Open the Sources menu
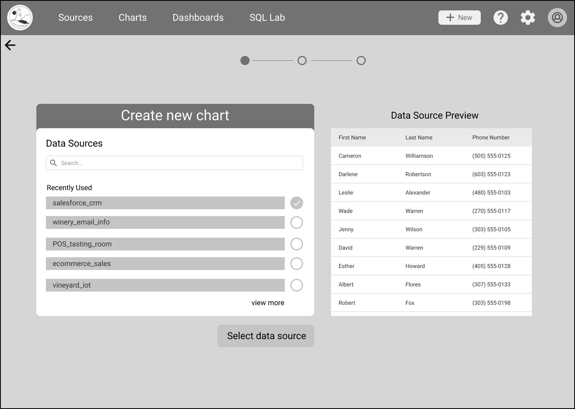This screenshot has width=575, height=409. (x=75, y=18)
